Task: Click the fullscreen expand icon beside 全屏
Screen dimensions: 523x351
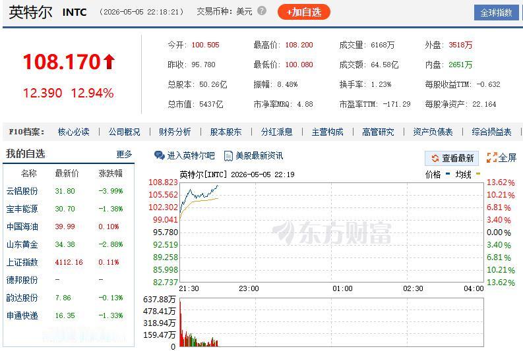Action: point(491,157)
